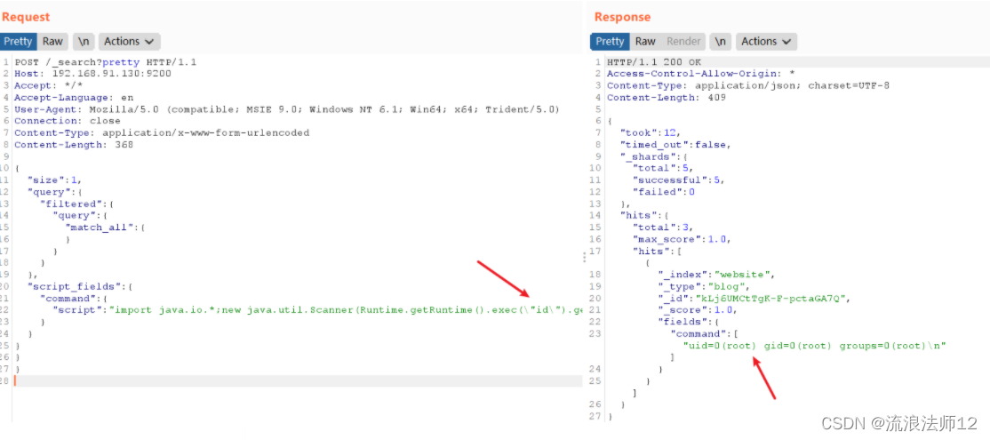
Task: Click the "size":1 line in the request
Action: (x=55, y=180)
